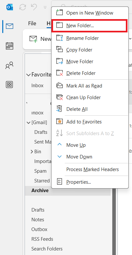
Task: Select the Archive folder
Action: [x=68, y=191]
